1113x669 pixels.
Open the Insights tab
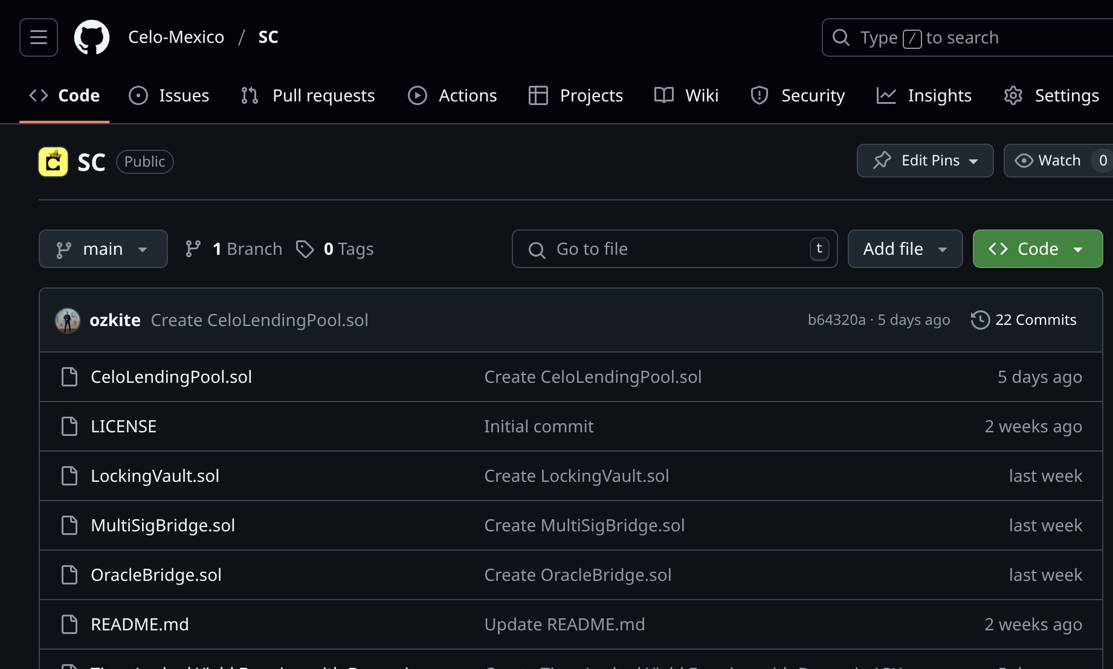tap(924, 95)
